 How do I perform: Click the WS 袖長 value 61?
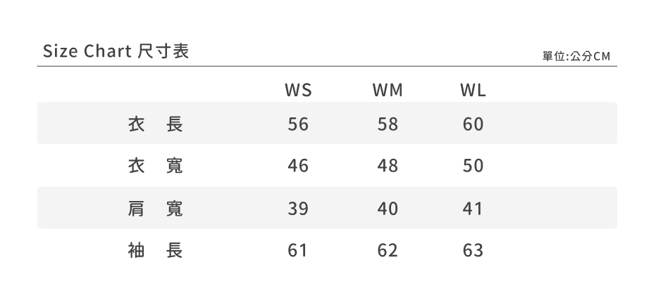click(x=298, y=250)
